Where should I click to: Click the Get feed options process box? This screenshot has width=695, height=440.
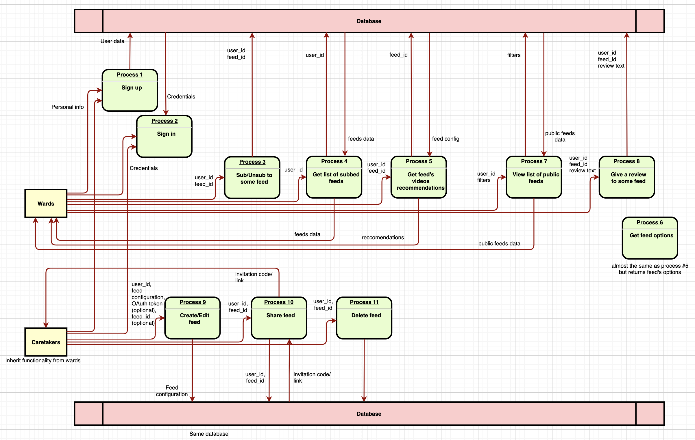pyautogui.click(x=650, y=238)
